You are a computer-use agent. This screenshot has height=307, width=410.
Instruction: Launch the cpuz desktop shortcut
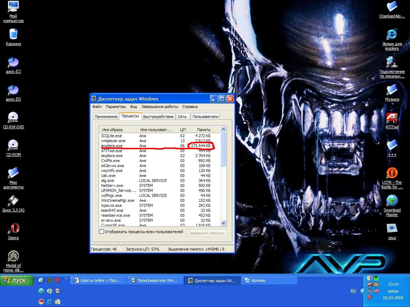tap(392, 232)
